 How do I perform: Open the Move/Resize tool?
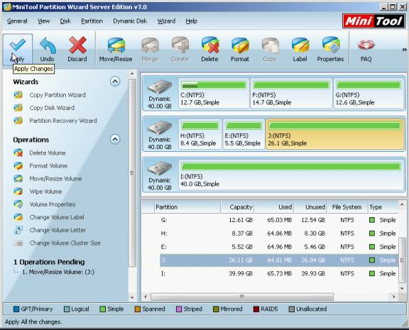[x=116, y=50]
